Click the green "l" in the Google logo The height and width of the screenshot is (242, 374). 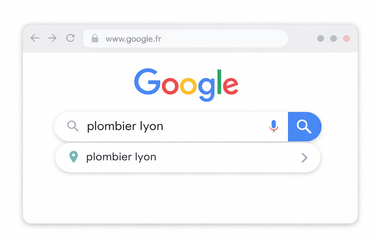(x=219, y=81)
